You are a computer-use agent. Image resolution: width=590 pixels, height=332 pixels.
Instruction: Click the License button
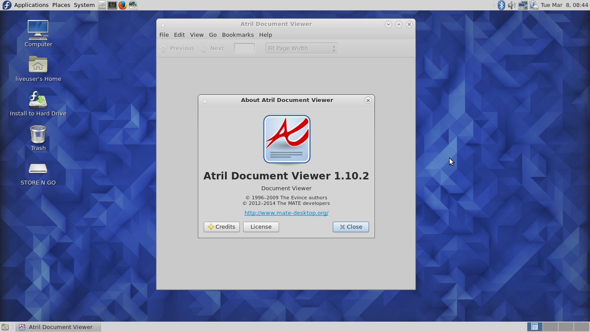(261, 227)
